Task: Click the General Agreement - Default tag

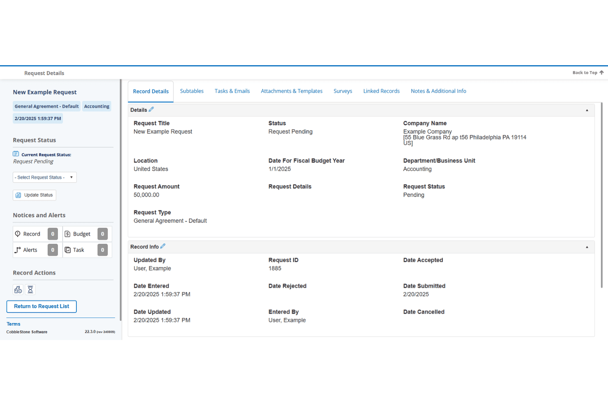Action: pyautogui.click(x=46, y=106)
